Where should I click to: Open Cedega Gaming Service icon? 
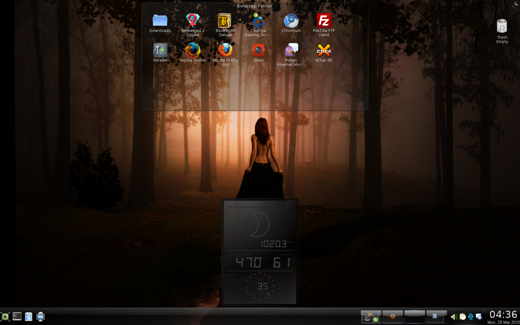click(258, 21)
